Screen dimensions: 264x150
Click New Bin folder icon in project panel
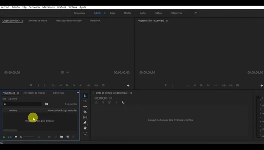62,137
